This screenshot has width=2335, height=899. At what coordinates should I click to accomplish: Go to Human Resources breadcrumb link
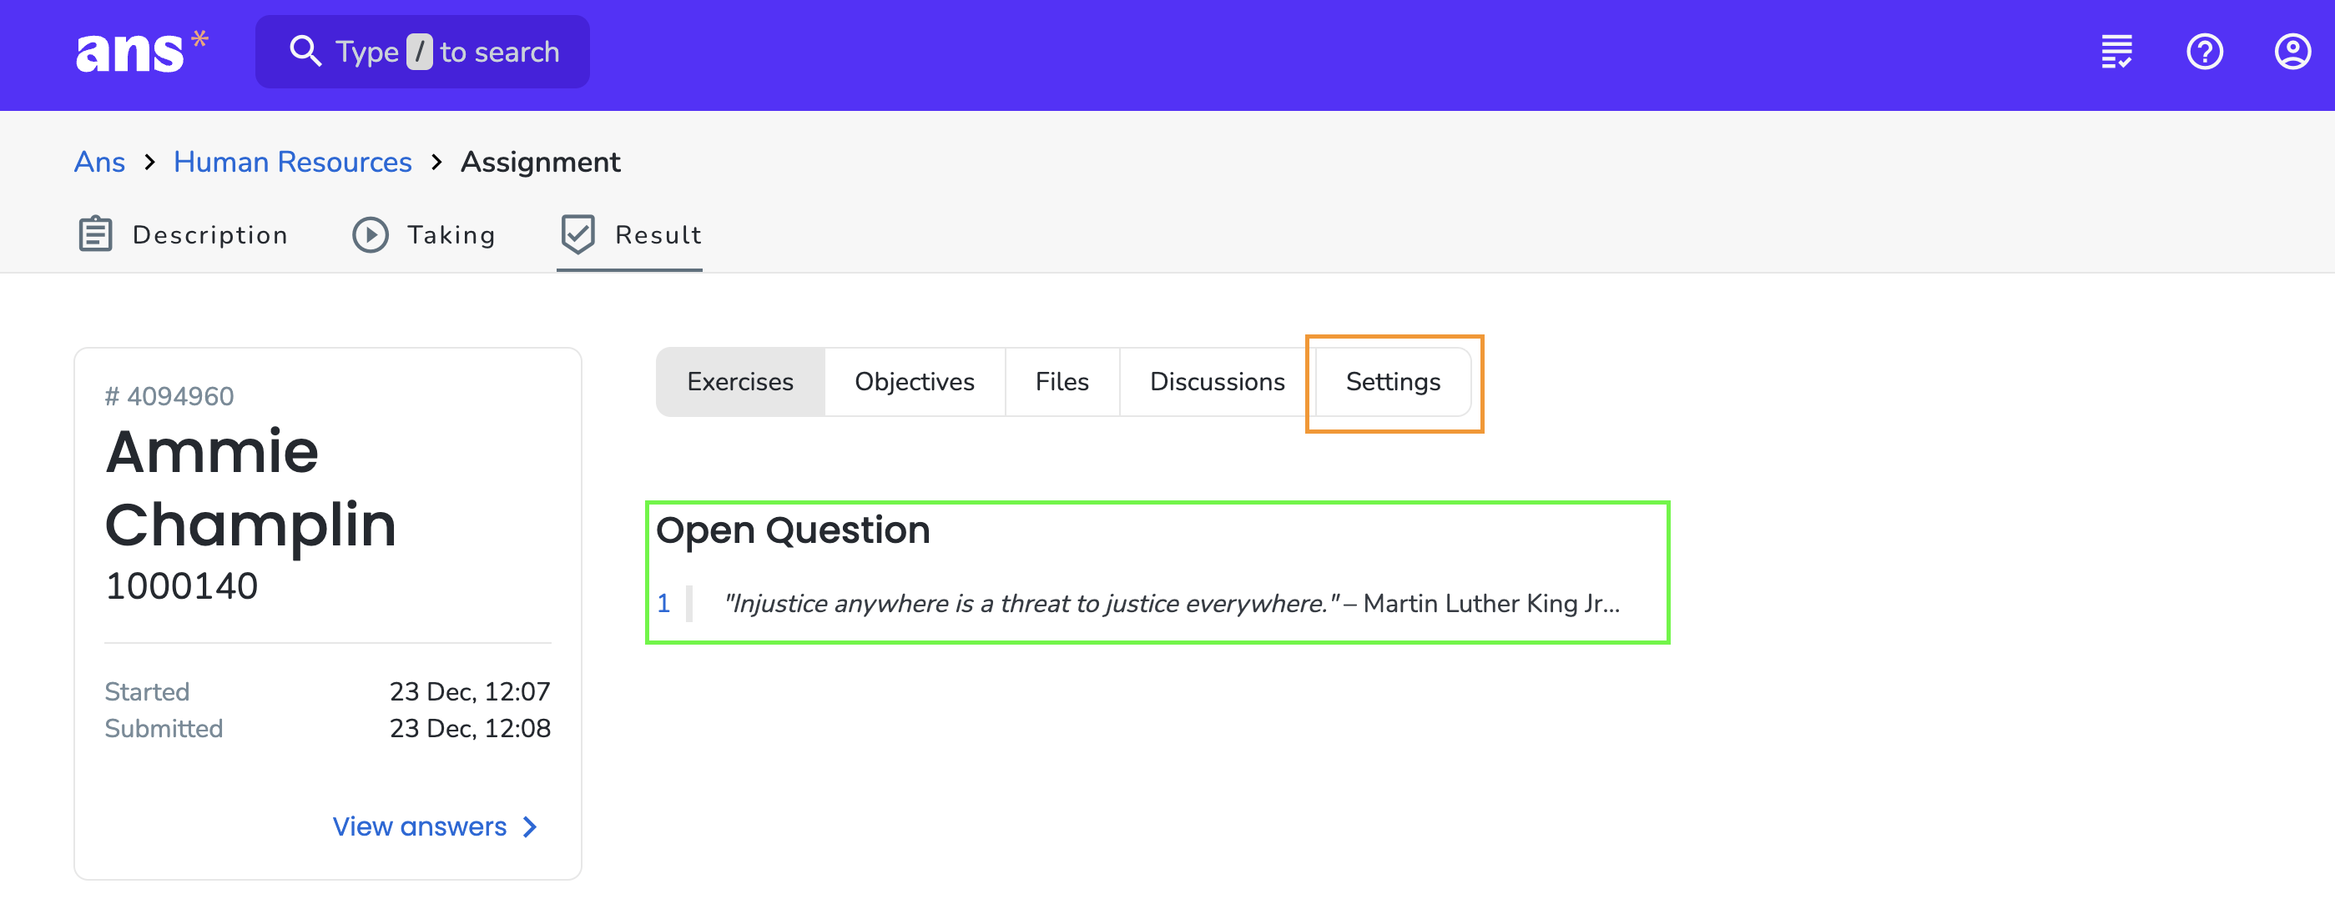tap(293, 161)
